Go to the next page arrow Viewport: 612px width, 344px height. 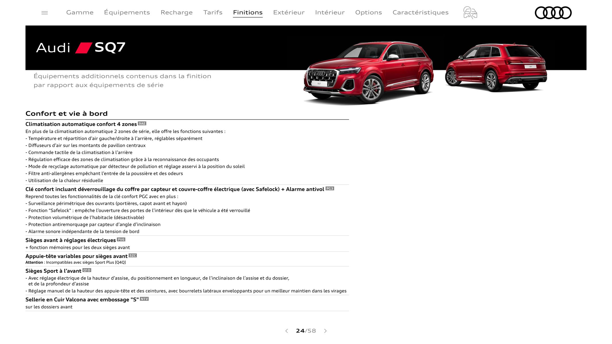(325, 331)
